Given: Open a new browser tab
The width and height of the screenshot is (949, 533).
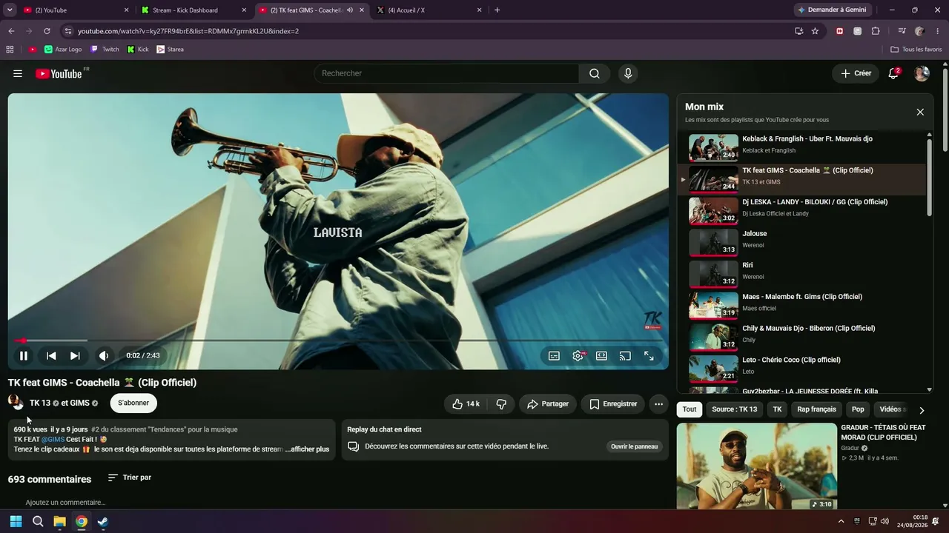Looking at the screenshot, I should [x=497, y=10].
